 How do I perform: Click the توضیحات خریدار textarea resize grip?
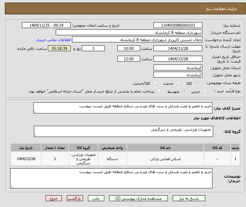tap(12, 186)
